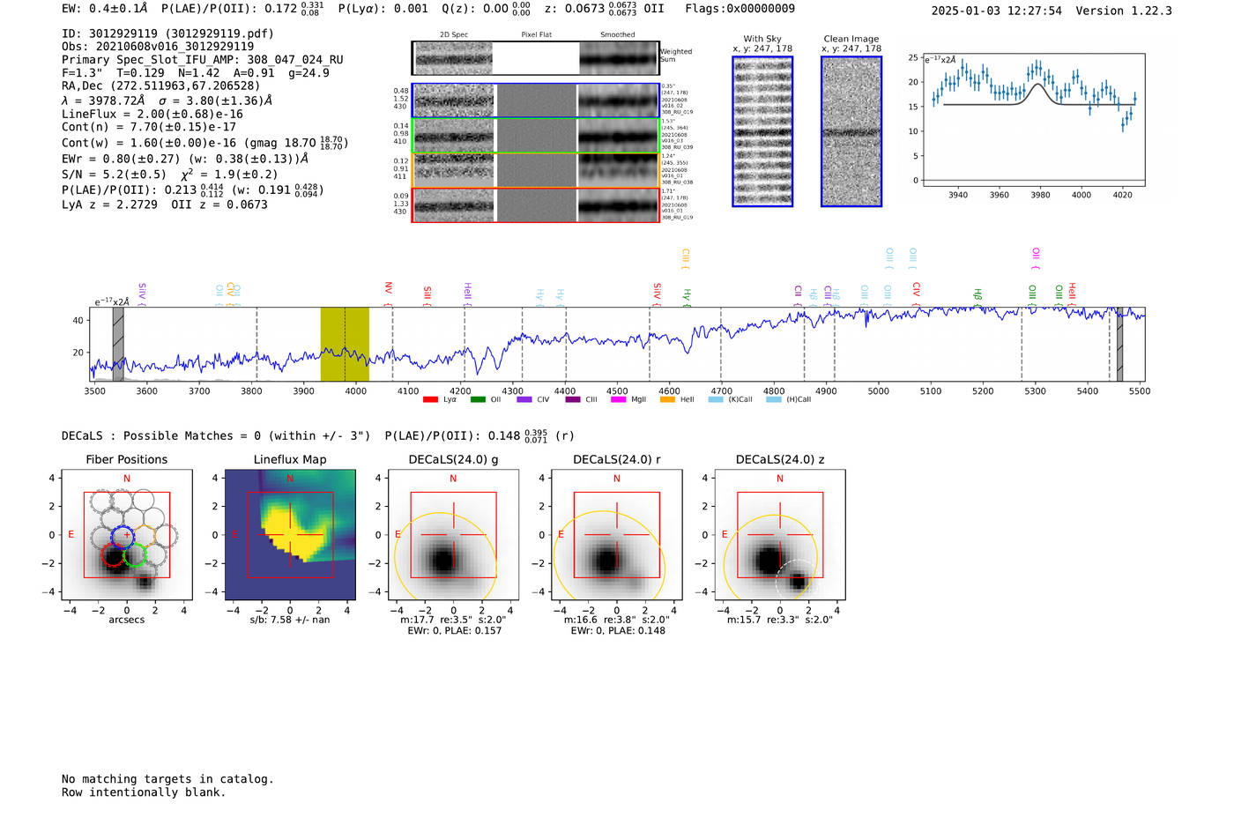Click the emission line fit plot
Screen dimensions: 1234x840
1033,120
